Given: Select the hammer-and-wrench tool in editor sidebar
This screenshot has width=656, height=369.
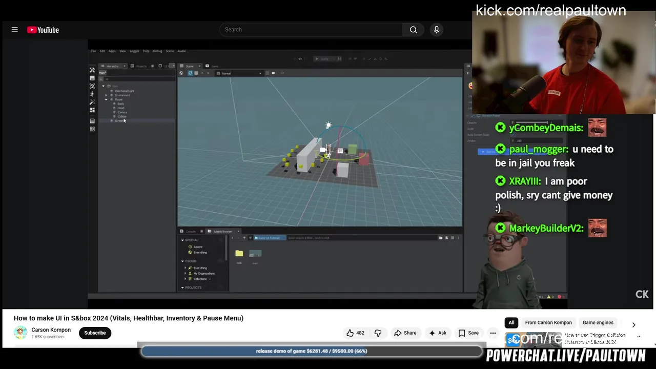Looking at the screenshot, I should 92,70.
